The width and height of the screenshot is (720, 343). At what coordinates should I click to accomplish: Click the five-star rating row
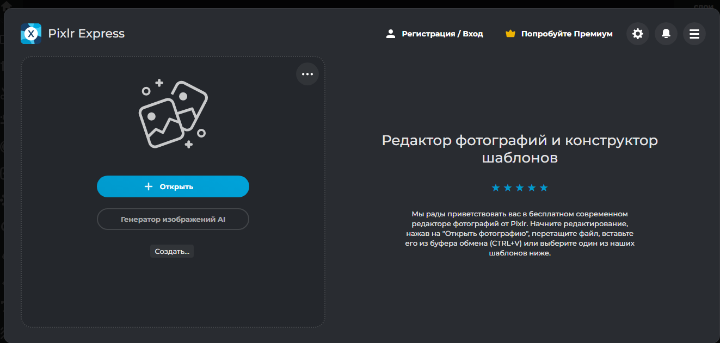pyautogui.click(x=520, y=188)
